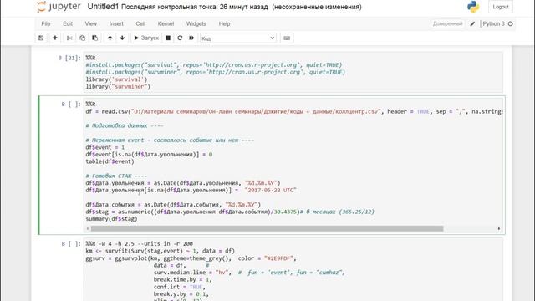Click the df = read.csv code line
The image size is (535, 301).
pyautogui.click(x=293, y=111)
